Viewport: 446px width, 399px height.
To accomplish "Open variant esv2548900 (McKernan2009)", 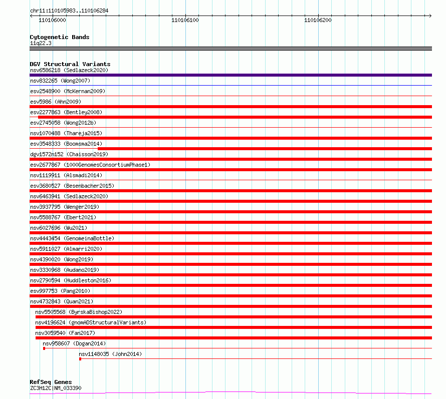I will click(x=68, y=91).
